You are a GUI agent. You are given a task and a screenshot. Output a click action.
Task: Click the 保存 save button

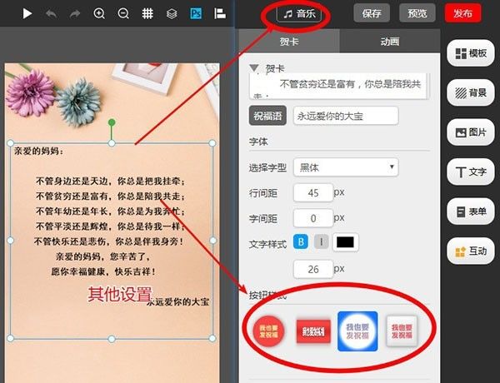(x=372, y=13)
